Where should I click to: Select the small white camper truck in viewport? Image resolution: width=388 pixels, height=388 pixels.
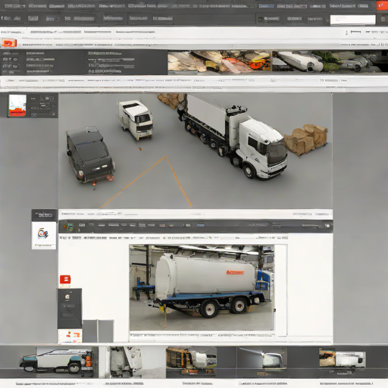coord(136,120)
